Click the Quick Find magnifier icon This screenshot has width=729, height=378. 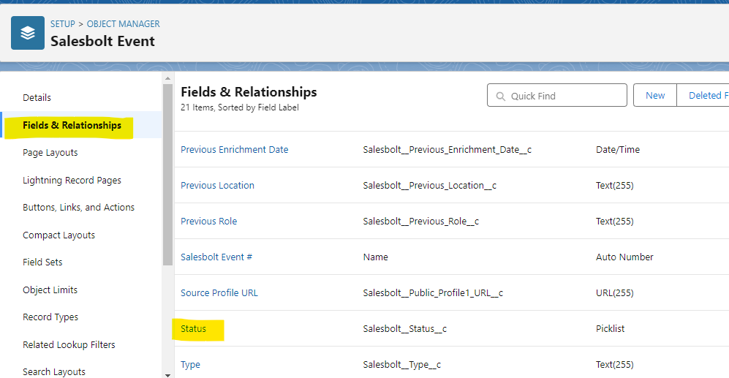coord(500,97)
